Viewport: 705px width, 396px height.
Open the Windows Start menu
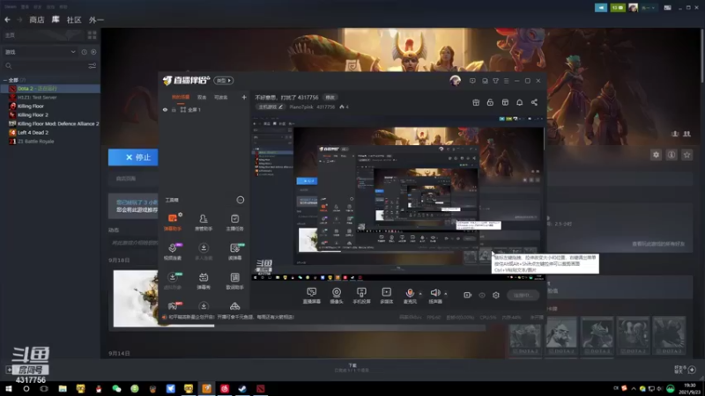click(x=9, y=389)
